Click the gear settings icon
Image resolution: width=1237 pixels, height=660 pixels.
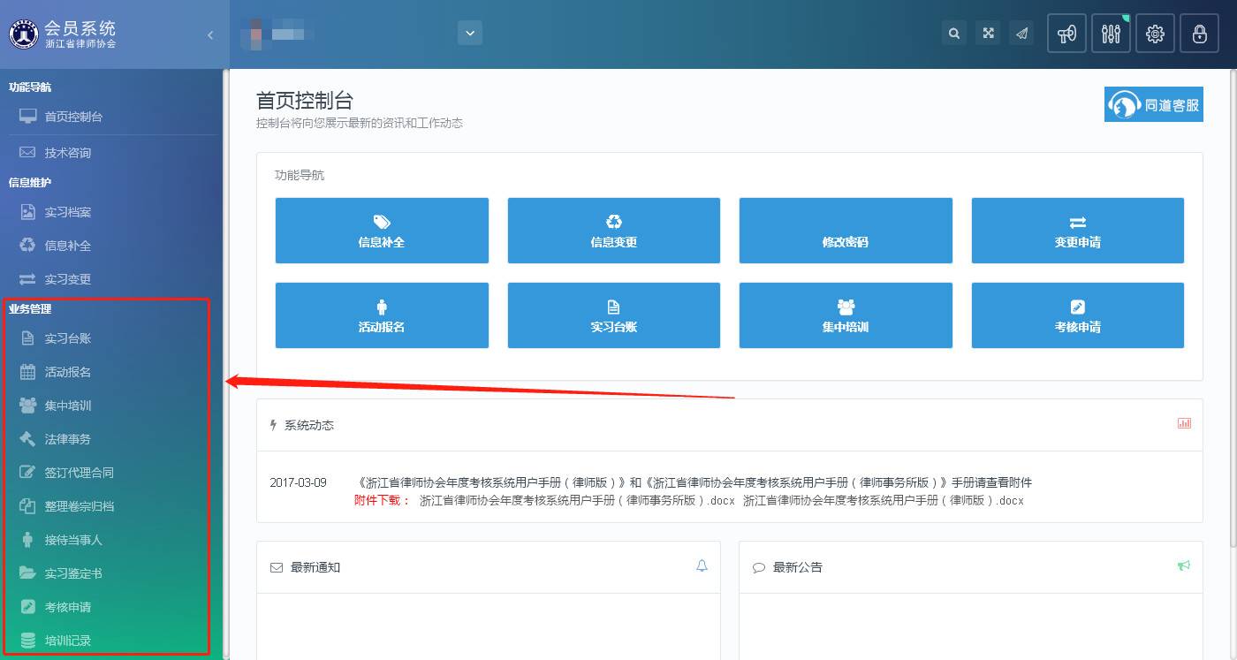pyautogui.click(x=1155, y=34)
